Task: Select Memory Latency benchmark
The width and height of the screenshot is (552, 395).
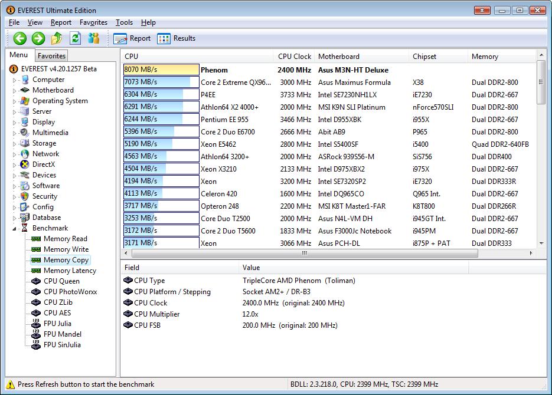Action: tap(70, 271)
